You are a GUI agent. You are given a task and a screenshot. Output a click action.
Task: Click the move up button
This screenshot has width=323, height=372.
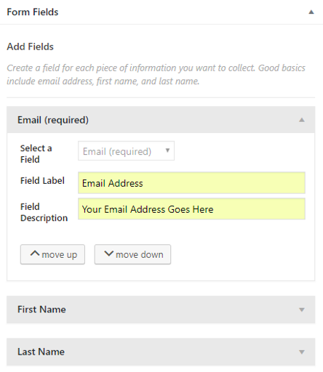[52, 254]
